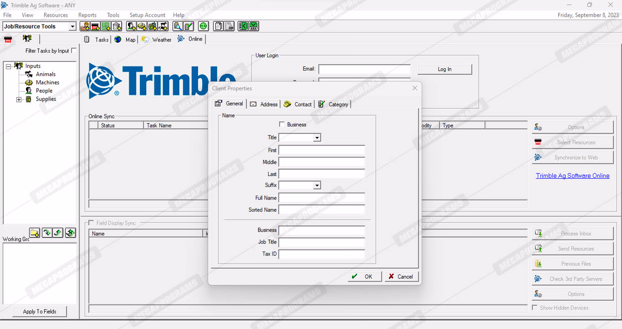
Task: Click the green curved up-arrow group icon
Action: pyautogui.click(x=58, y=233)
